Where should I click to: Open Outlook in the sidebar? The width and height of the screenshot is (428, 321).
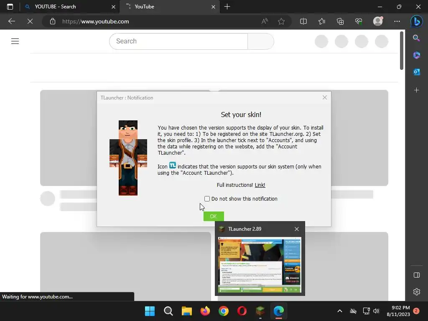click(x=416, y=72)
